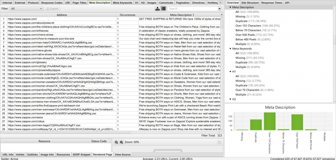Open the search options dropdown arrow
This screenshot has height=160, width=336.
coord(220,9)
